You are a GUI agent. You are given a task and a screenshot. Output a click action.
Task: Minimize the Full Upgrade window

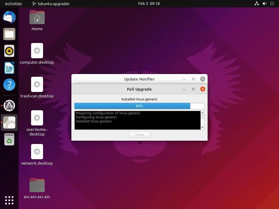tap(184, 89)
